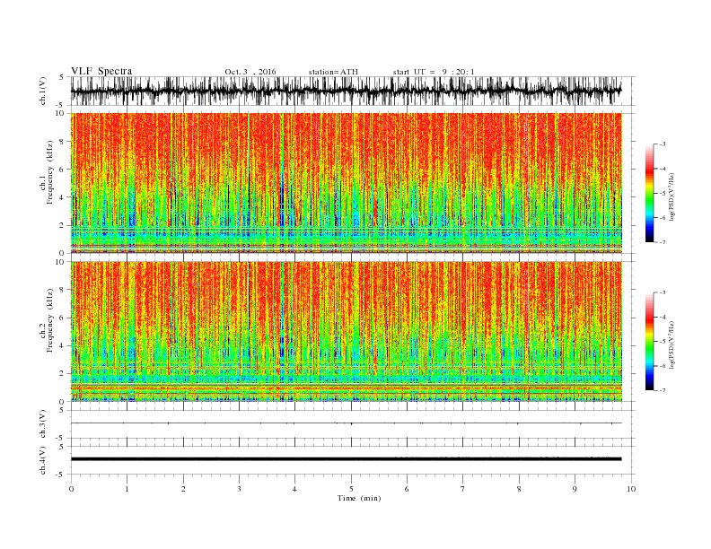Click time axis tick label "3"

coord(239,489)
